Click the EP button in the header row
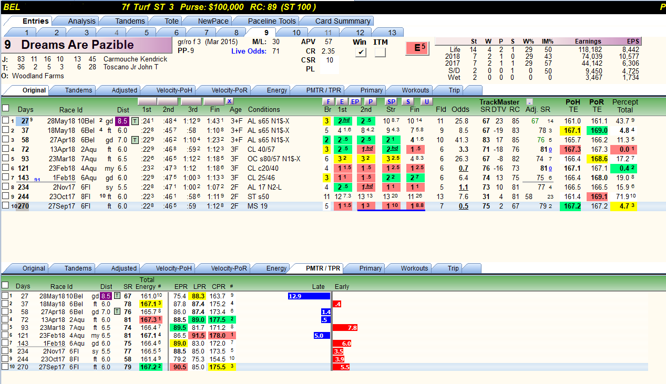The width and height of the screenshot is (666, 384). coord(355,101)
